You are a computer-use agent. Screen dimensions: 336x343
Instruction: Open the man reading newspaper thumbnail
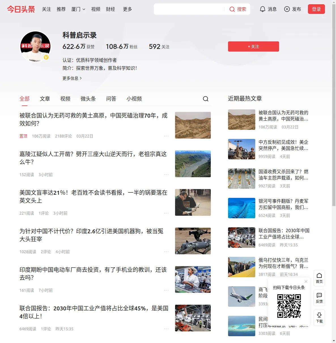pos(193,202)
